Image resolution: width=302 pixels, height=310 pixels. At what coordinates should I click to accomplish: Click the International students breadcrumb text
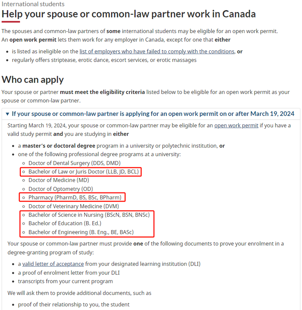tap(33, 4)
